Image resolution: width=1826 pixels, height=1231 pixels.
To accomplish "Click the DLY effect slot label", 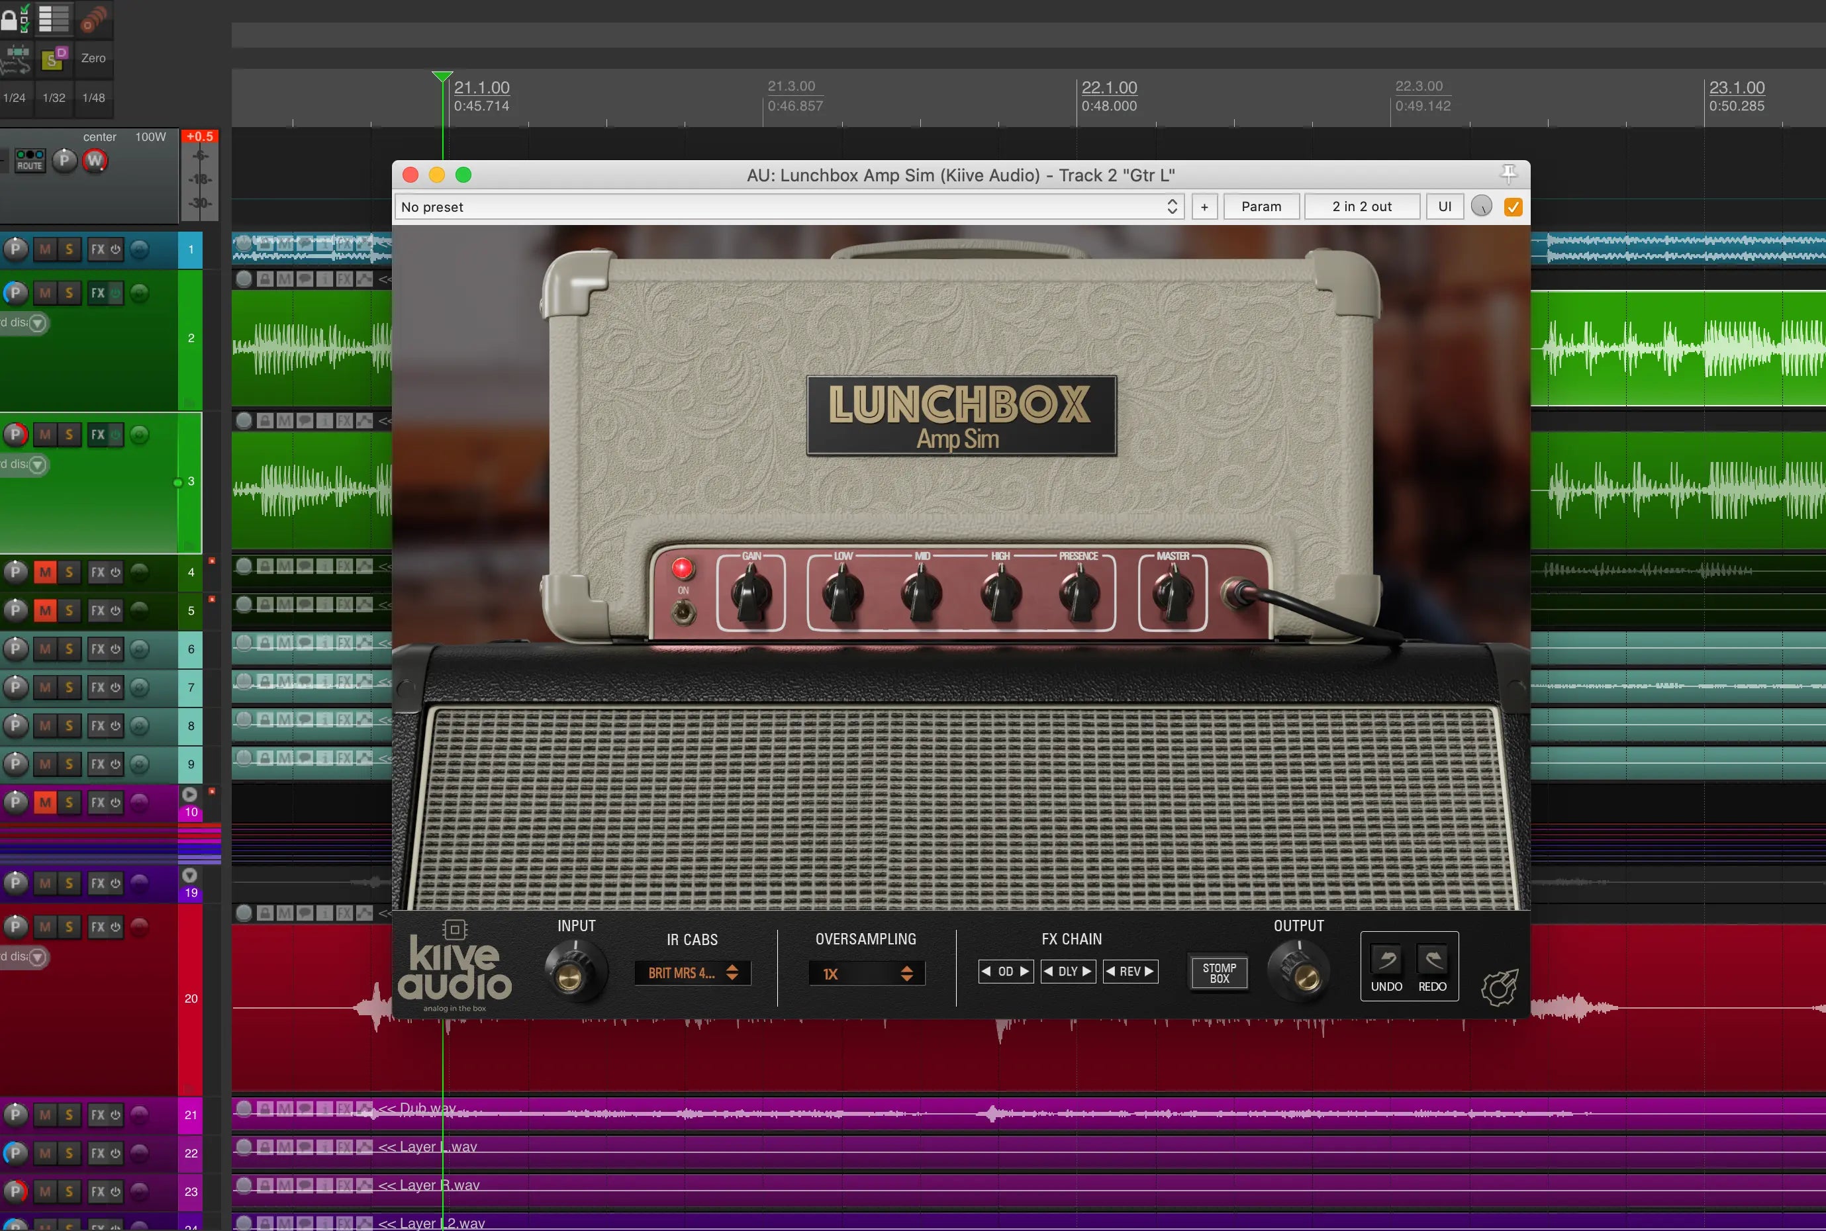I will pos(1068,971).
